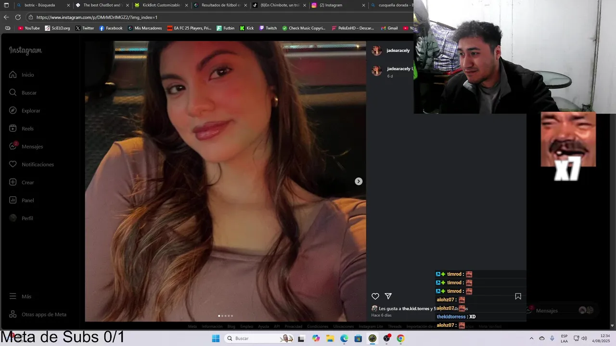This screenshot has height=346, width=616.
Task: Open Google Chrome from taskbar
Action: (400, 338)
